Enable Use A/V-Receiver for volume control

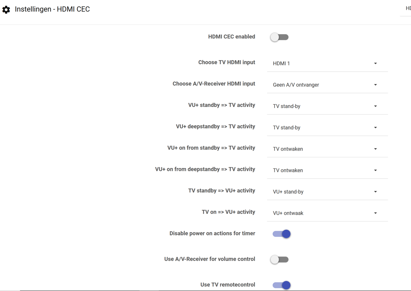pos(279,260)
